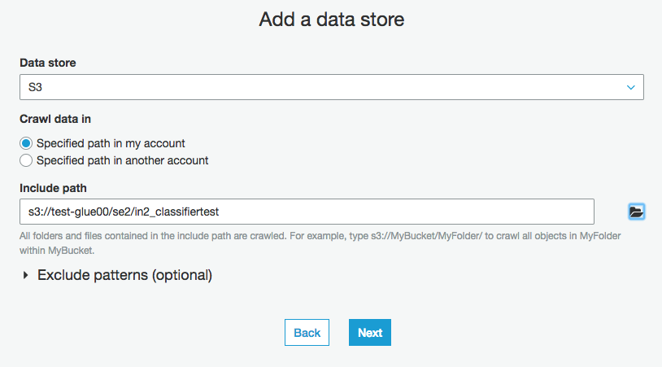Click the 'Add a data store' heading
The image size is (662, 367).
[332, 20]
